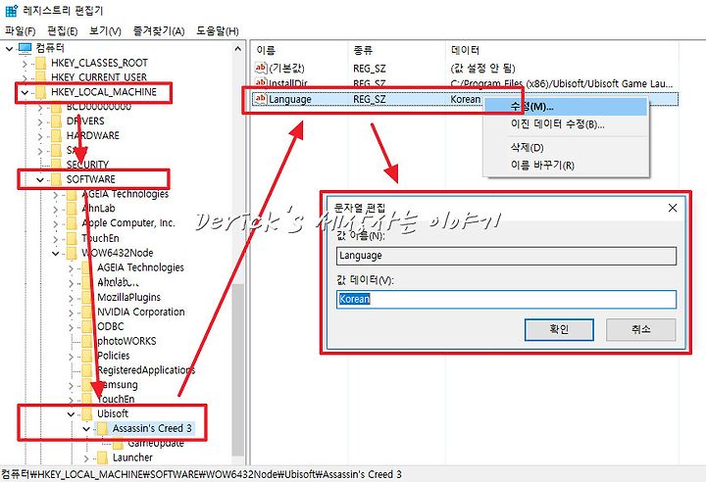
Task: Click the SOFTWARE folder icon
Action: point(56,179)
